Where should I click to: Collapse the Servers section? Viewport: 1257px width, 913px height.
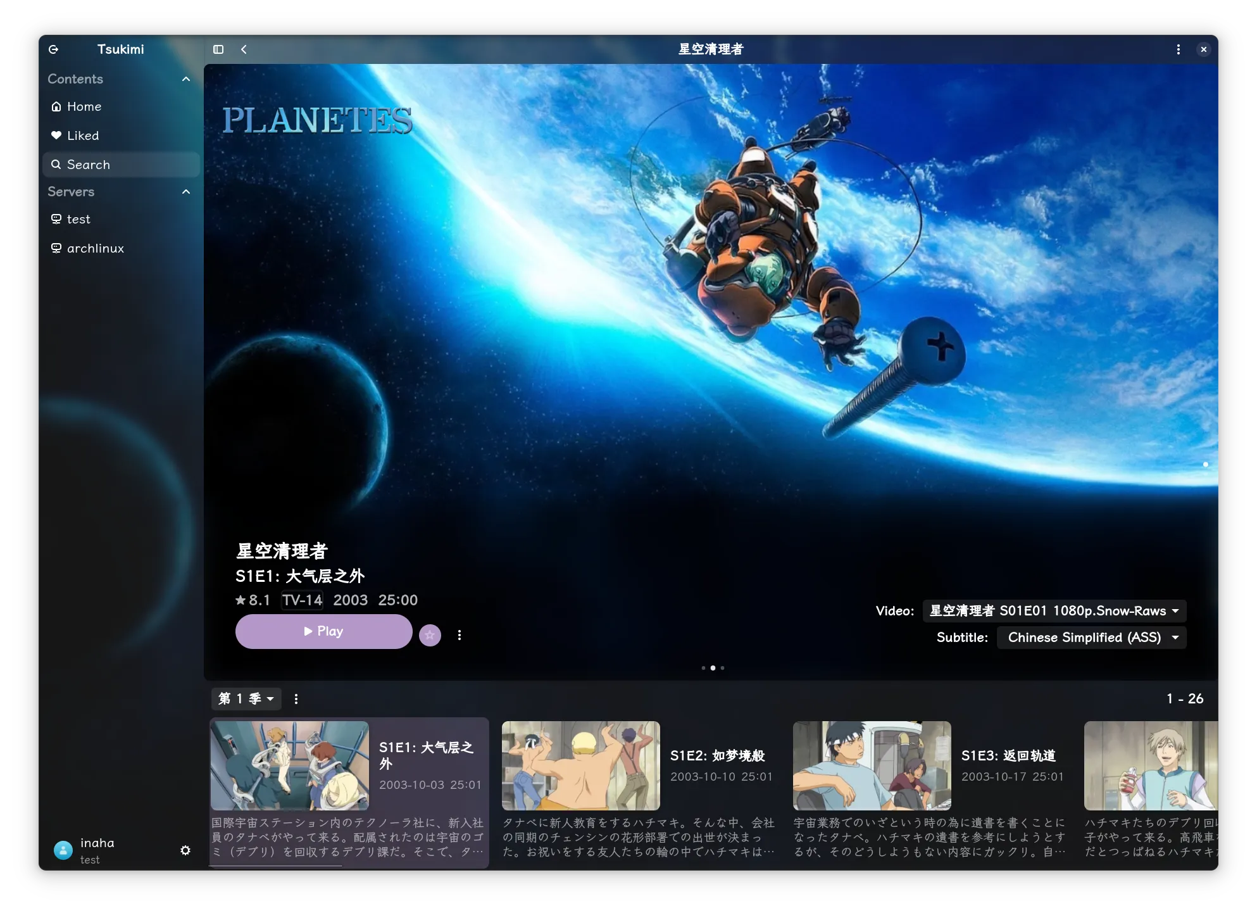(186, 192)
